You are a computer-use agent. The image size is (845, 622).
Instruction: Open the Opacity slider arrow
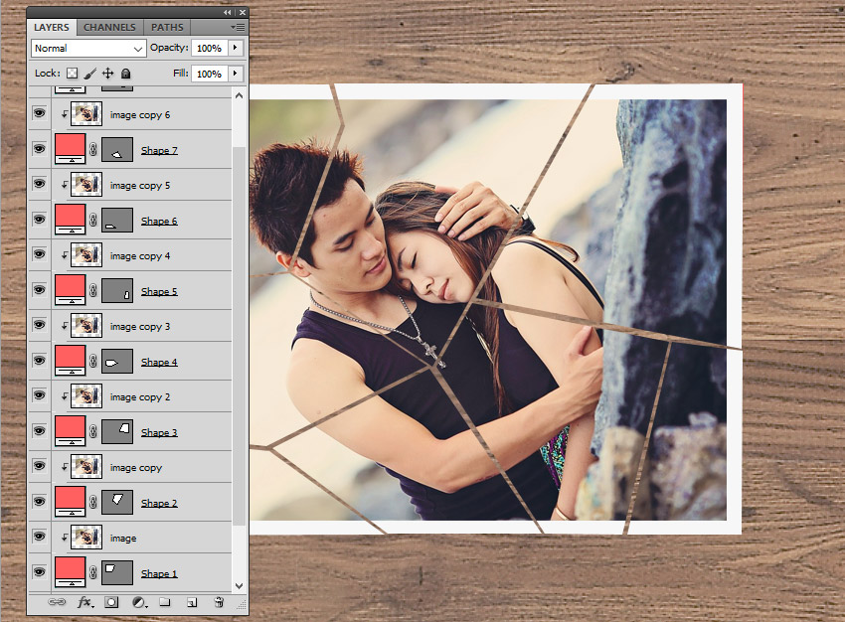(x=236, y=48)
